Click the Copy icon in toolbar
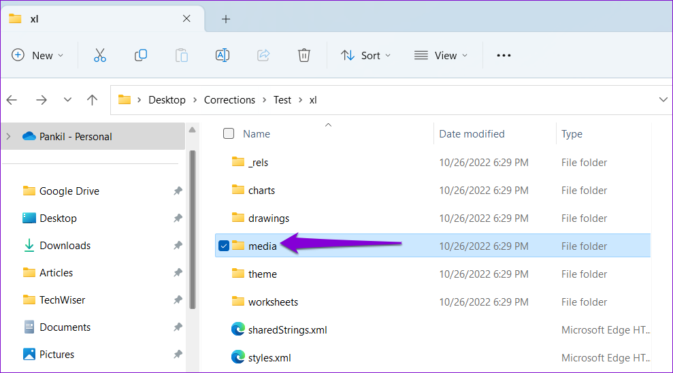The height and width of the screenshot is (373, 673). click(141, 55)
